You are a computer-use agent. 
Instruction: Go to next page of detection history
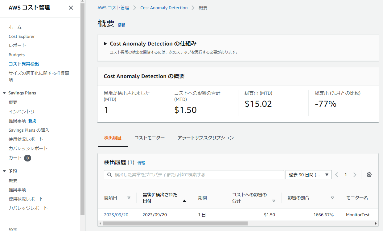click(x=355, y=175)
